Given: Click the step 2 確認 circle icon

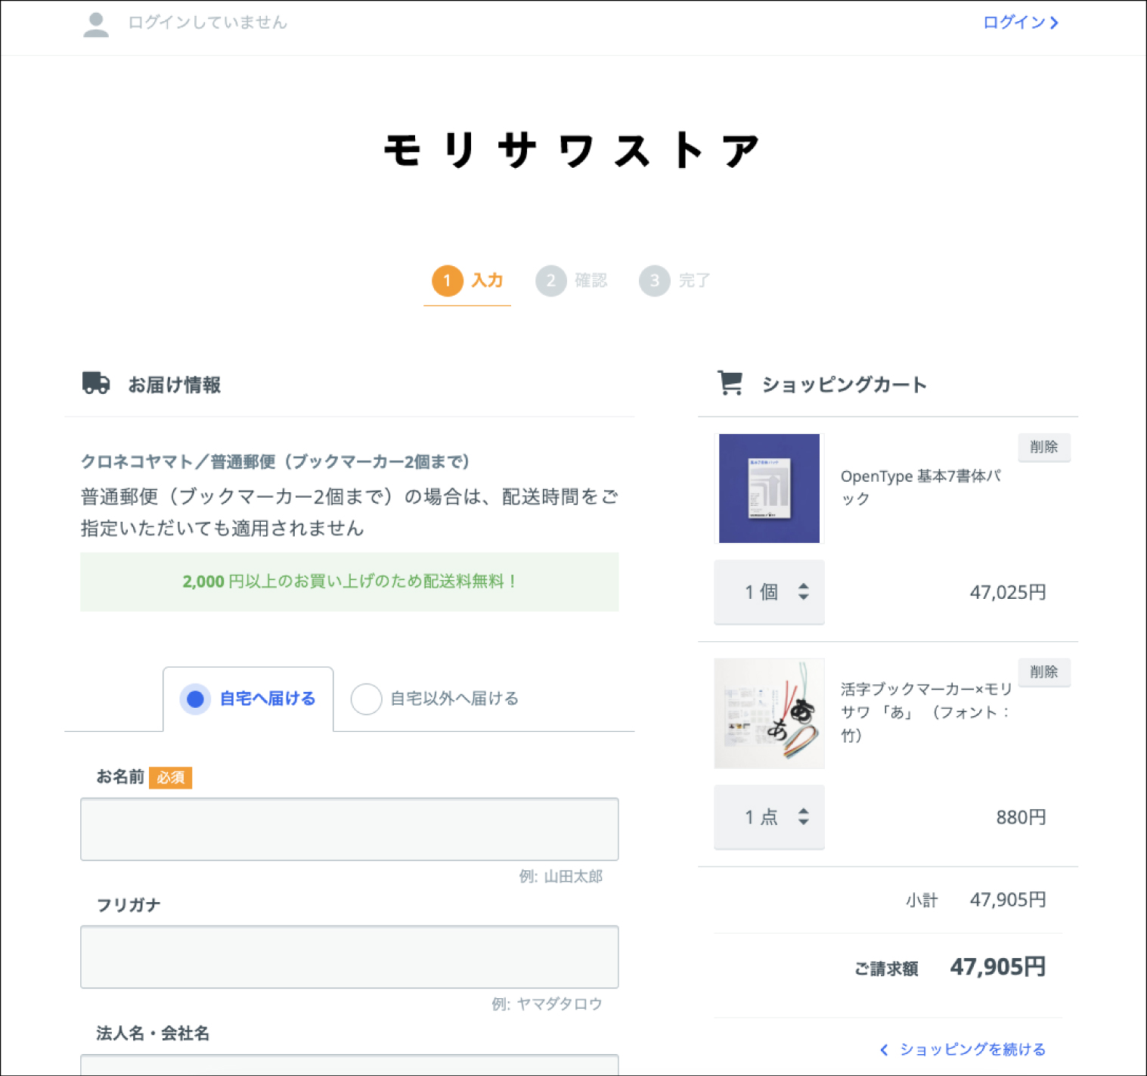Looking at the screenshot, I should point(551,281).
